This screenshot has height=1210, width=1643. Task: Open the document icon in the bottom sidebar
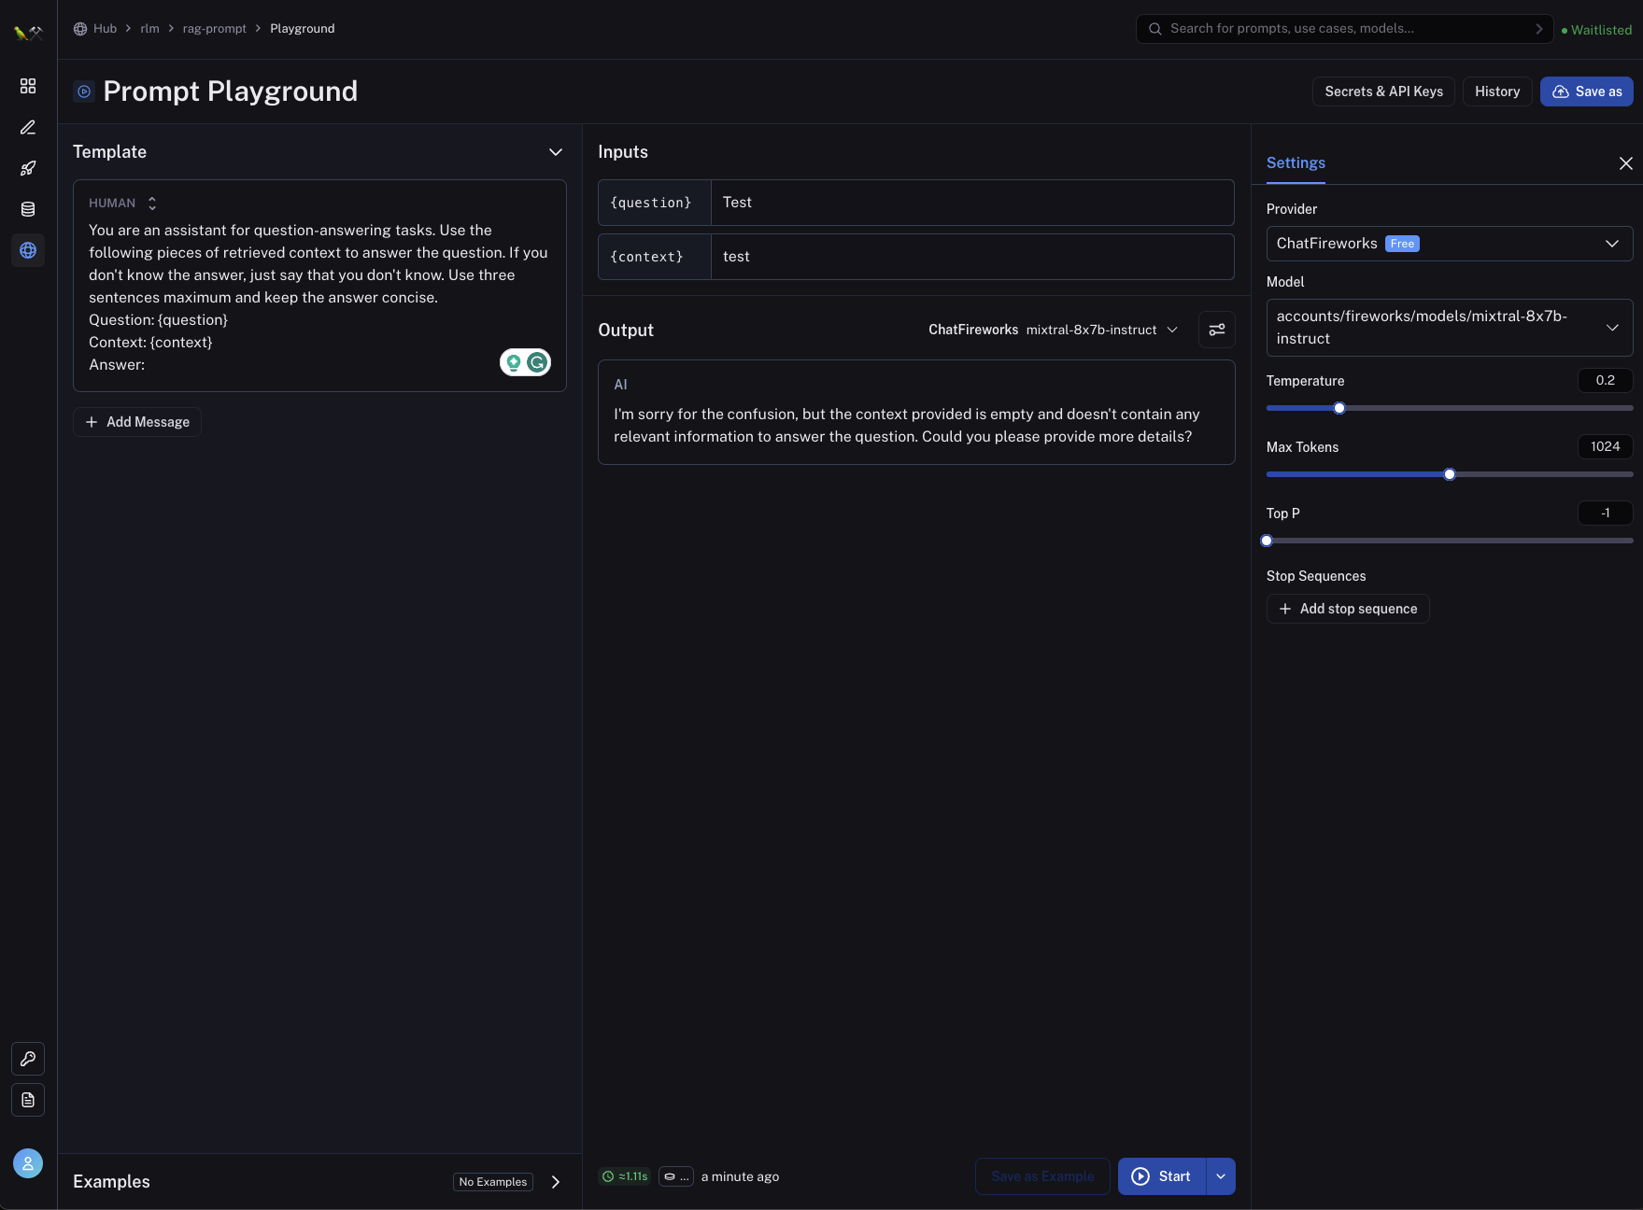(x=28, y=1100)
